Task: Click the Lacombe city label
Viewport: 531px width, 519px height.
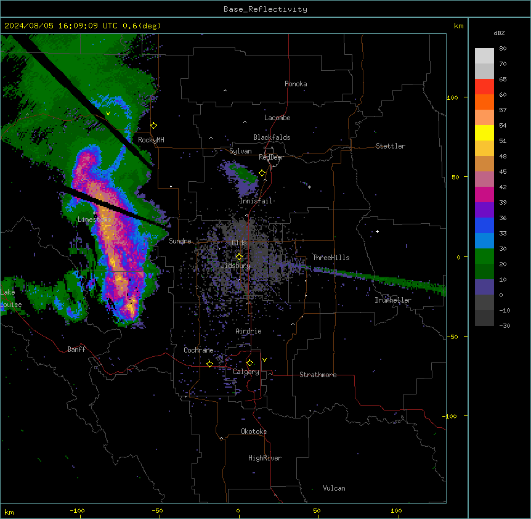Action: pos(277,118)
